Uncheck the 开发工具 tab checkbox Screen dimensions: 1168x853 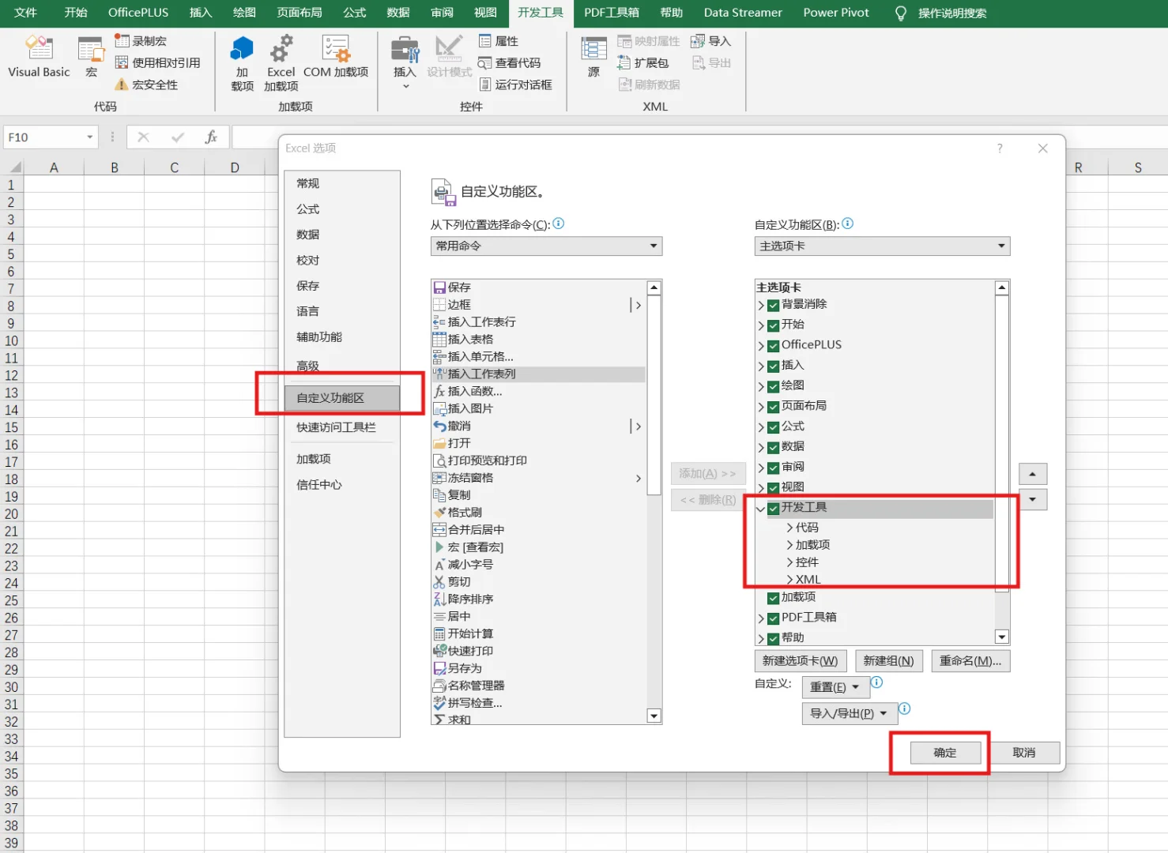pos(774,509)
